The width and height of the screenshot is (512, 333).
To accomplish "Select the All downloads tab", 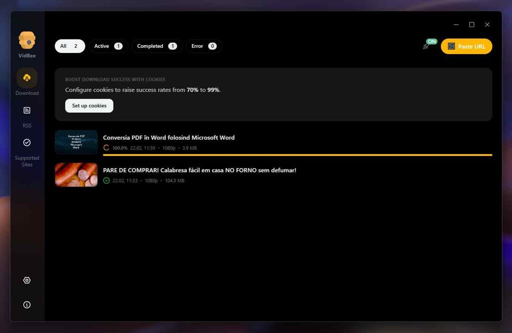I will (69, 46).
